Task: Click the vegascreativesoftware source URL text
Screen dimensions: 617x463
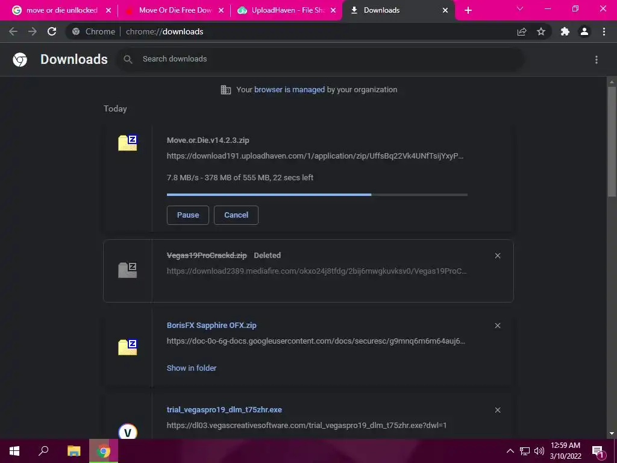Action: coord(307,425)
